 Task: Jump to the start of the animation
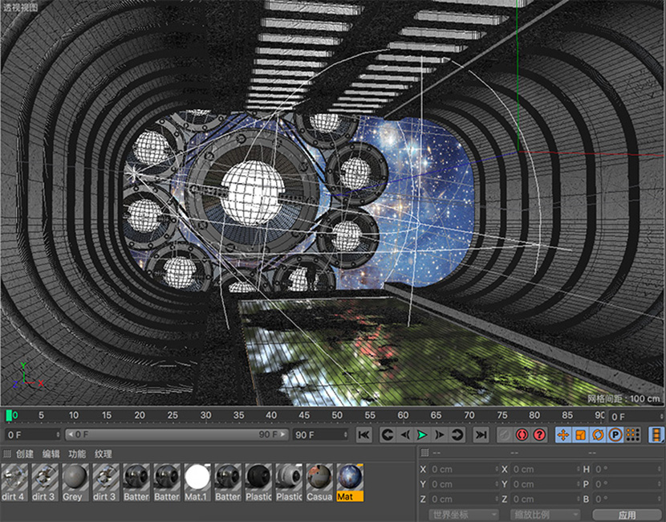tap(364, 434)
